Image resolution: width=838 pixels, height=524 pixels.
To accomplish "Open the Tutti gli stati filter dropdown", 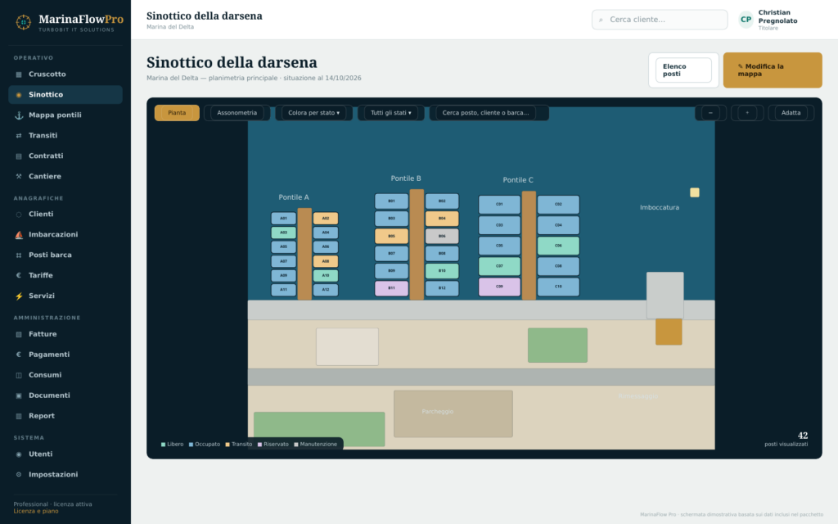I will pyautogui.click(x=390, y=113).
